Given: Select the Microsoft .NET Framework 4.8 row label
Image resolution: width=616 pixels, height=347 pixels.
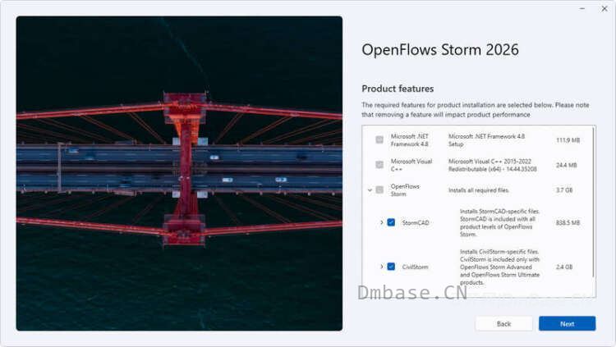Looking at the screenshot, I should [x=409, y=140].
